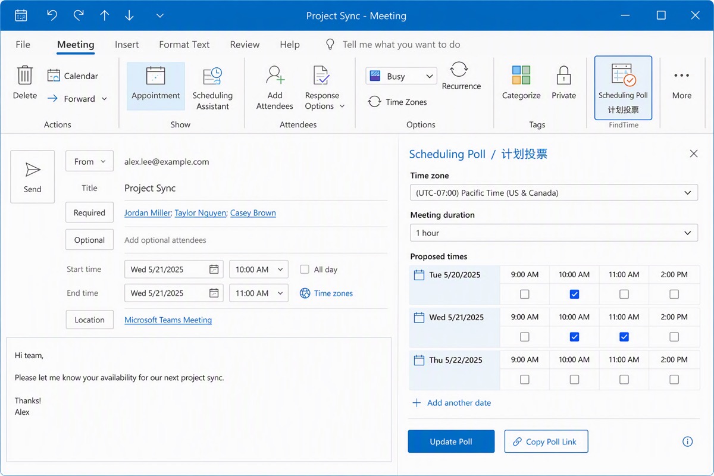Click attendee Jordan Miller
Screen dimensions: 714x476
[x=147, y=212]
